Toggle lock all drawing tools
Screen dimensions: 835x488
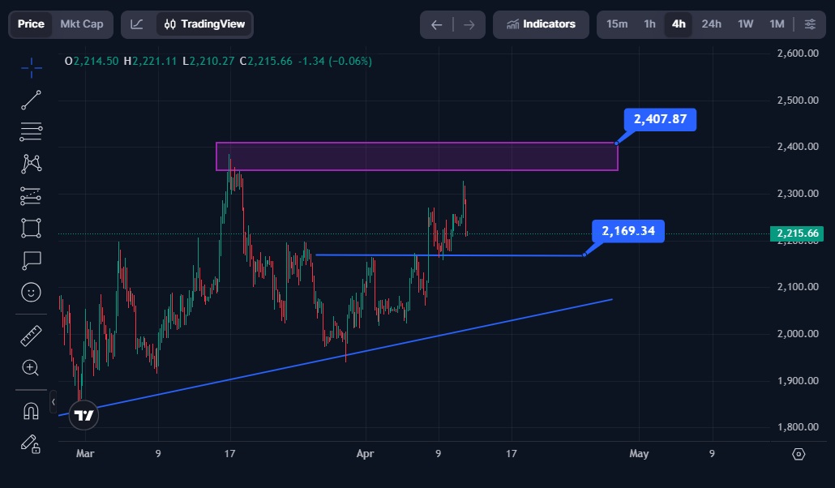click(x=30, y=443)
